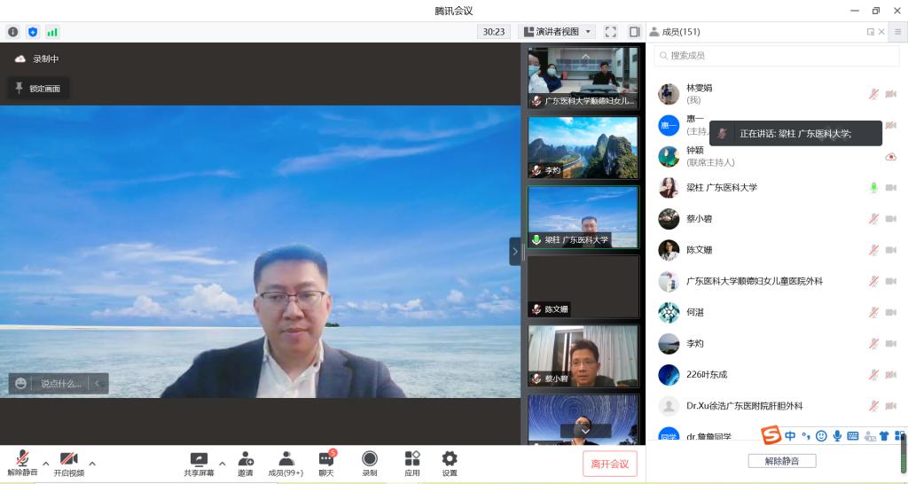Expand audio options arrow beside 解除静音
The width and height of the screenshot is (908, 484).
46,463
